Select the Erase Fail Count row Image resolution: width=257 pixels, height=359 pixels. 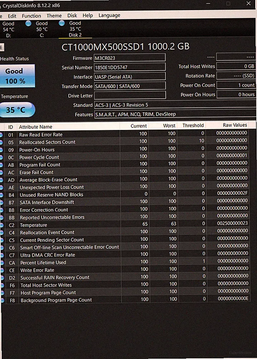[x=125, y=172]
